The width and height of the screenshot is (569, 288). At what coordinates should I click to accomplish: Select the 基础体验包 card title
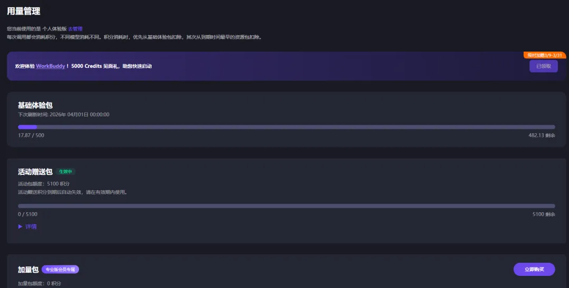click(35, 105)
